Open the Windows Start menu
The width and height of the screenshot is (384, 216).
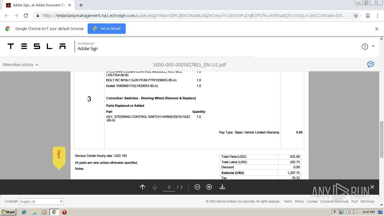pyautogui.click(x=8, y=212)
